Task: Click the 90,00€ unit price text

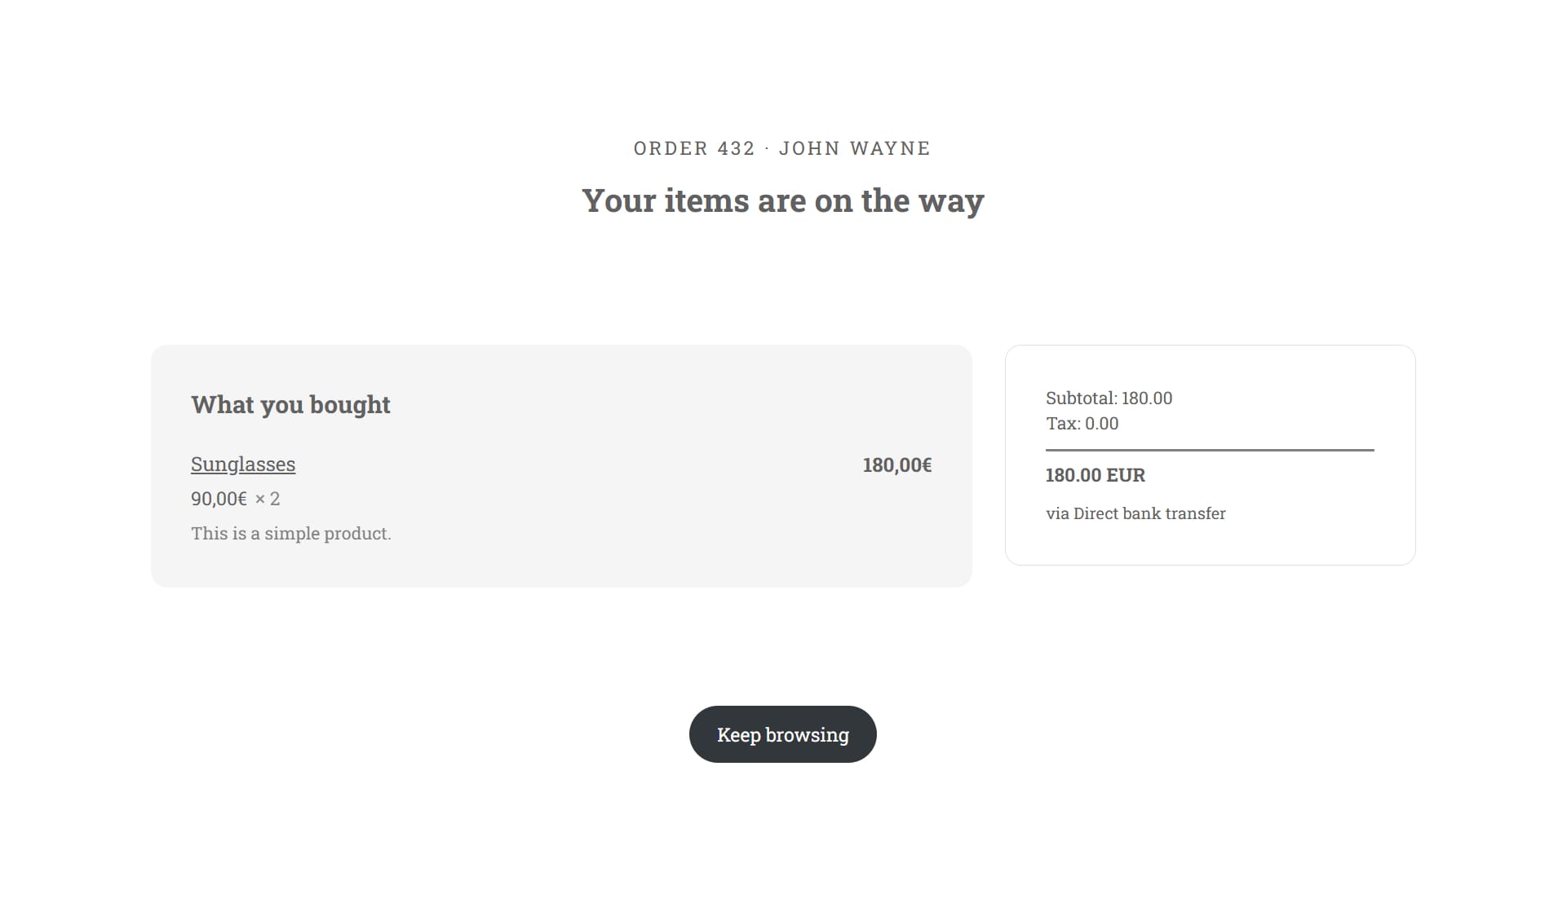Action: (219, 499)
